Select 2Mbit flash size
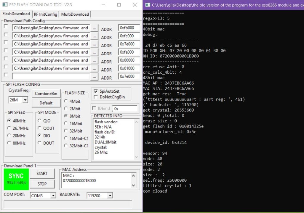304x213 pixels. tap(72, 109)
